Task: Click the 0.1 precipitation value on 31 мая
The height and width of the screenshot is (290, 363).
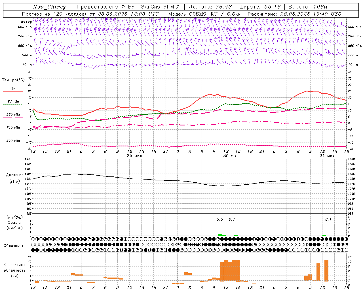Action: (328, 219)
